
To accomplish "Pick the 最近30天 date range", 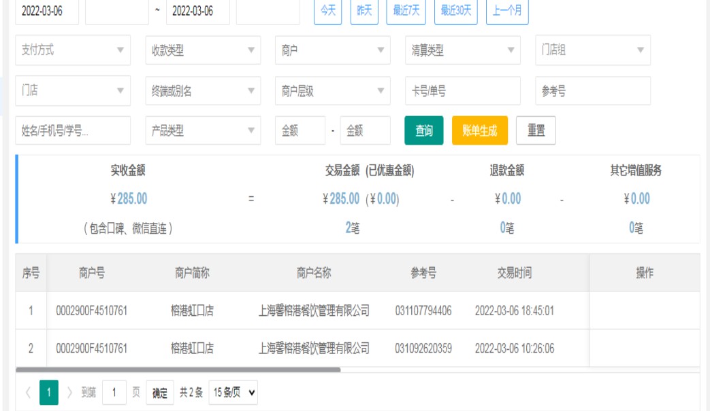I will (455, 11).
